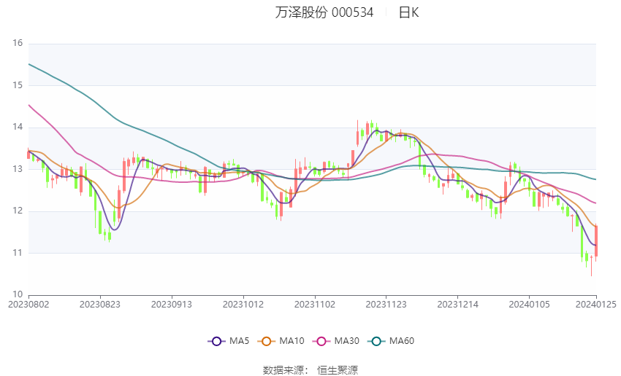Toggle the MA5 legend marker icon
This screenshot has height=376, width=621.
pyautogui.click(x=217, y=341)
